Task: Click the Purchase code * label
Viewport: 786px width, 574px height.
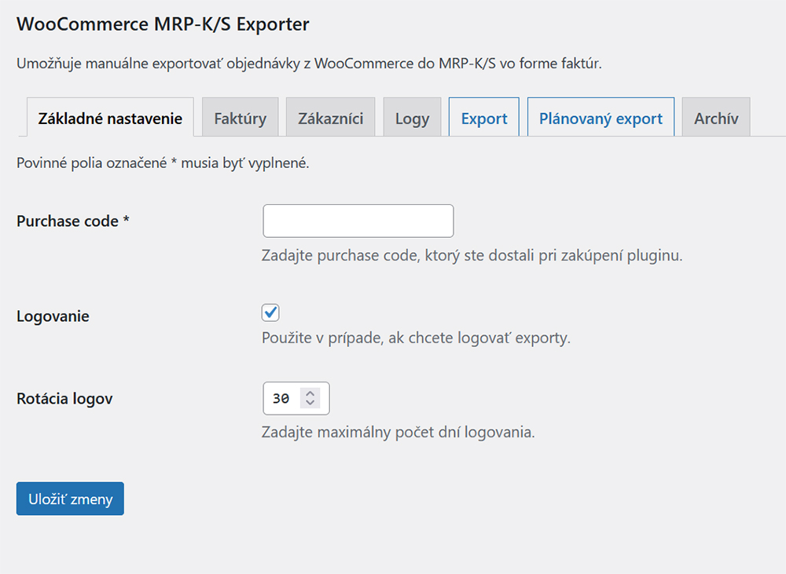Action: [73, 221]
